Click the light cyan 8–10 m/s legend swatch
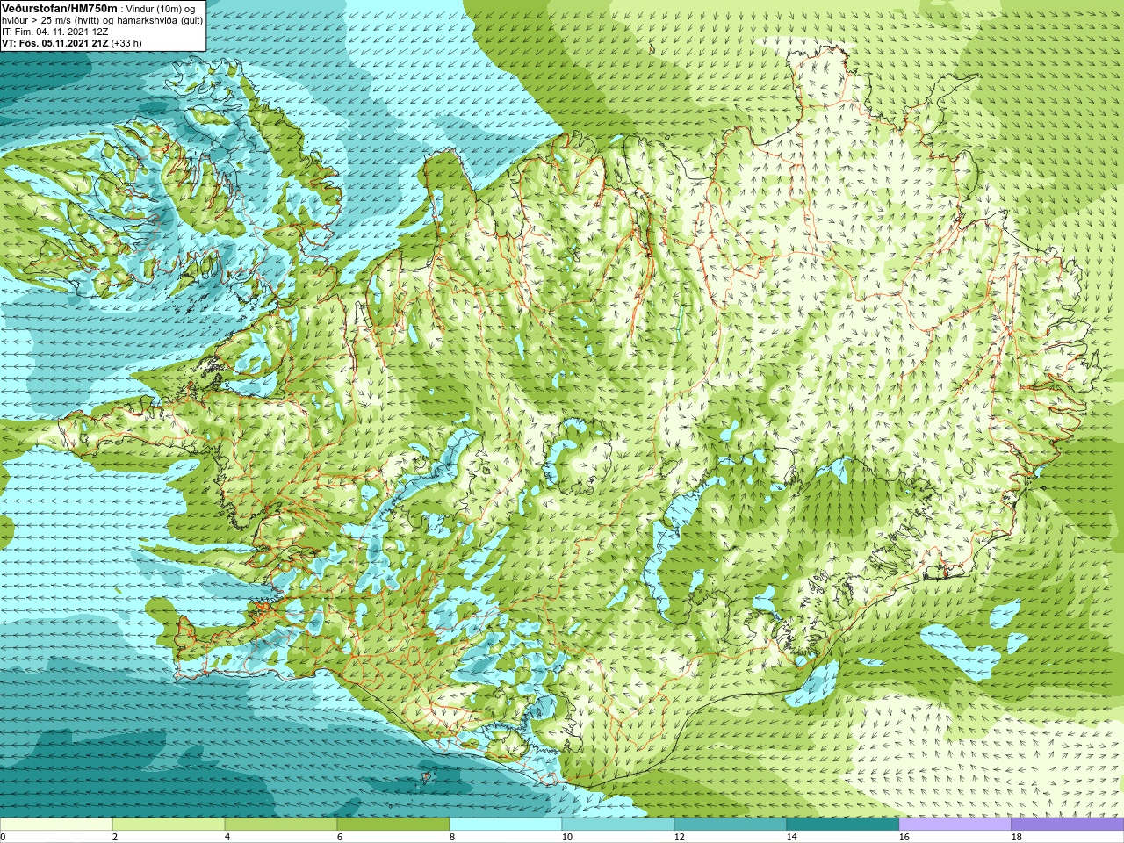Screen dimensions: 1124x843 tap(506, 825)
